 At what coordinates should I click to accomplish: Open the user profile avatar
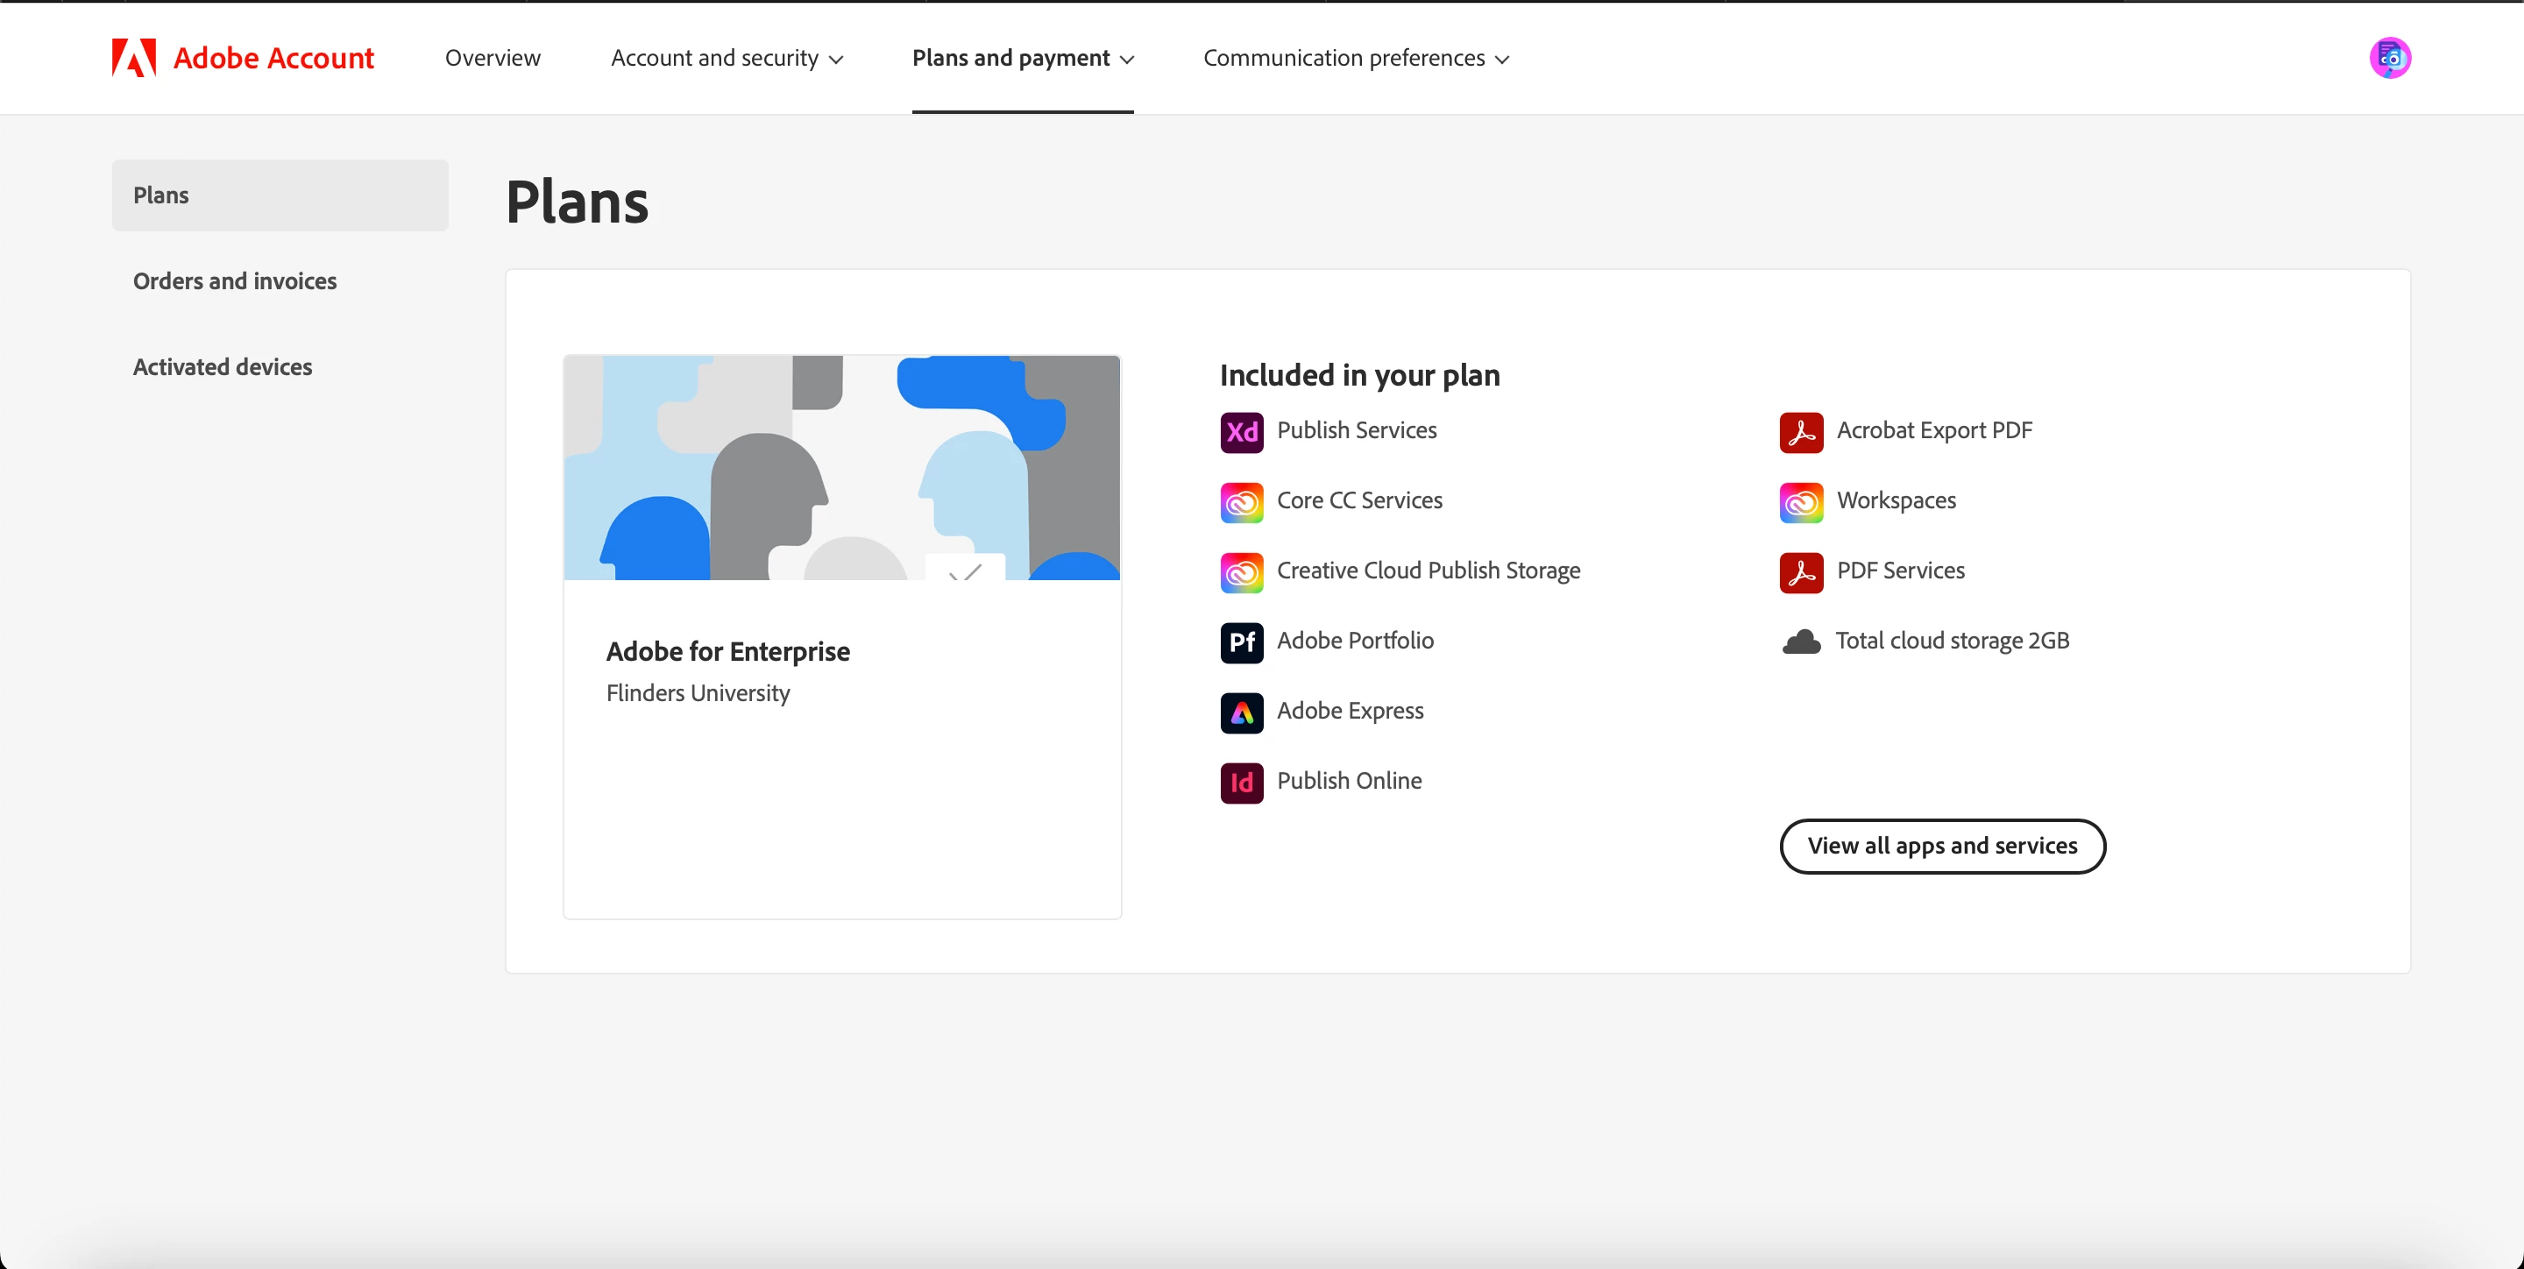click(x=2389, y=58)
